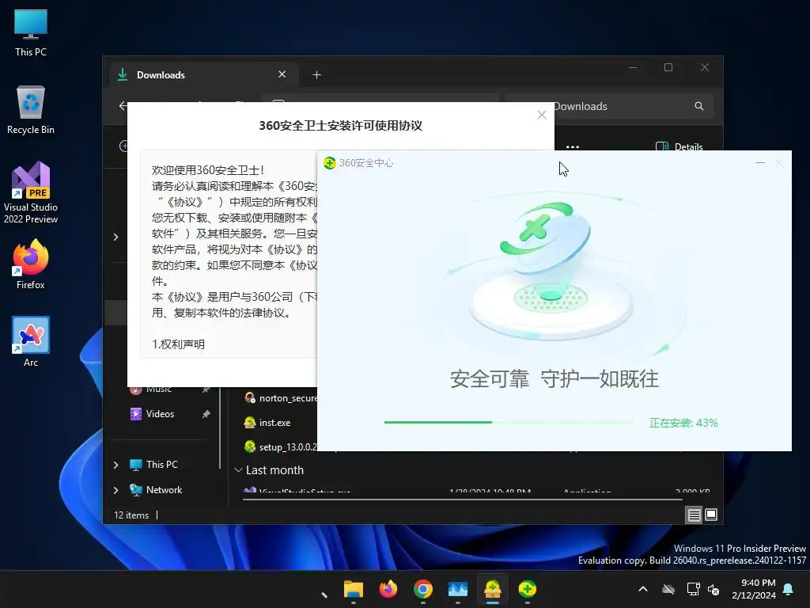Click the horizontal scrollbar in the file list

click(462, 500)
